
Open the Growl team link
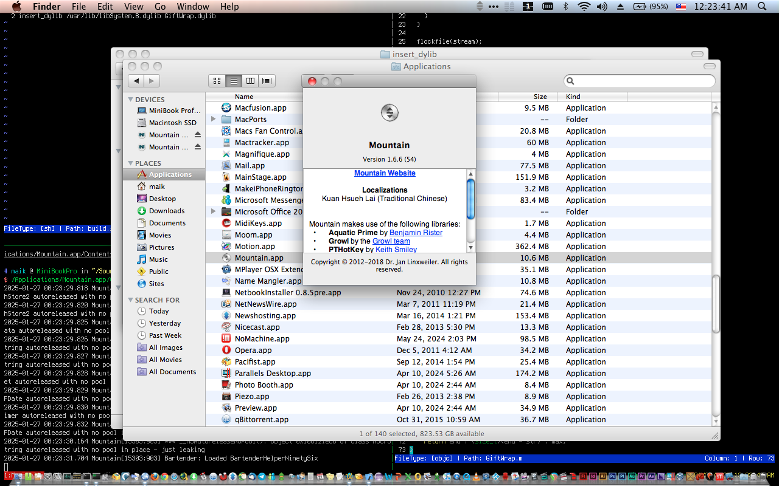tap(391, 241)
